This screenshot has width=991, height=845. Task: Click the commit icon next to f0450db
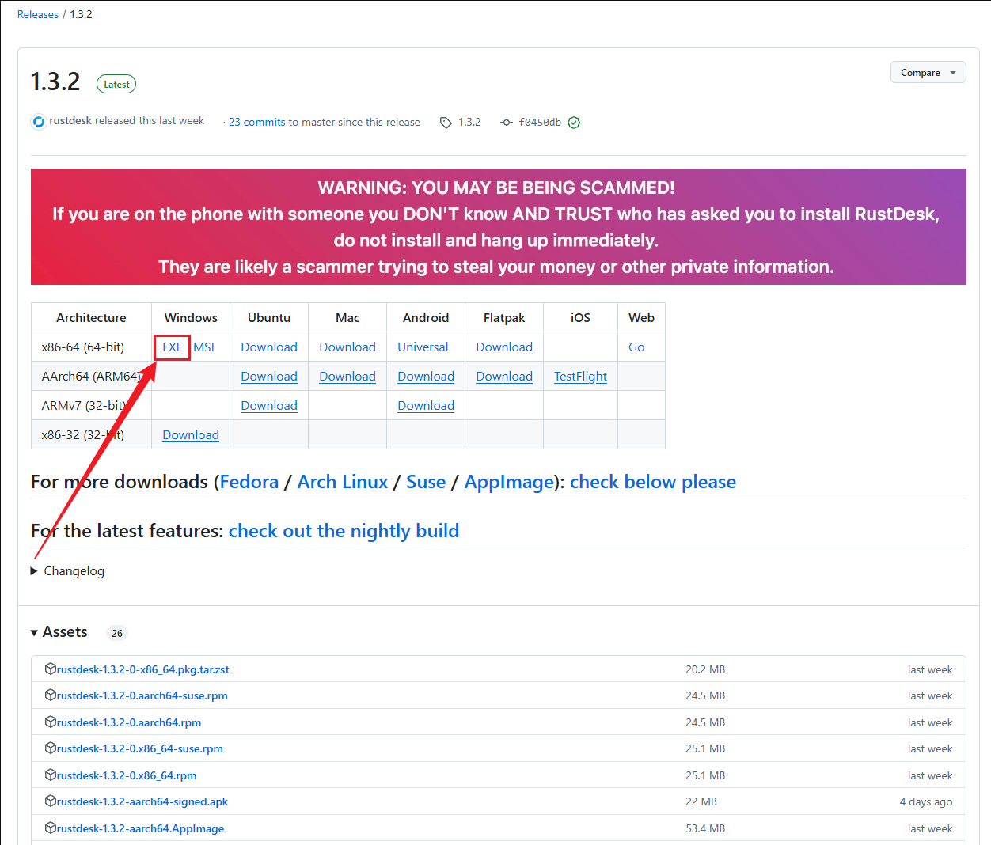[507, 123]
